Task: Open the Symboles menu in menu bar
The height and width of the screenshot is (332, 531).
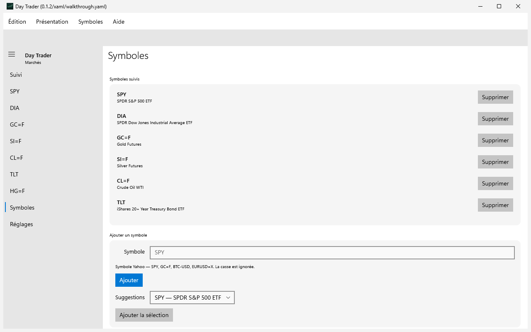Action: (90, 22)
